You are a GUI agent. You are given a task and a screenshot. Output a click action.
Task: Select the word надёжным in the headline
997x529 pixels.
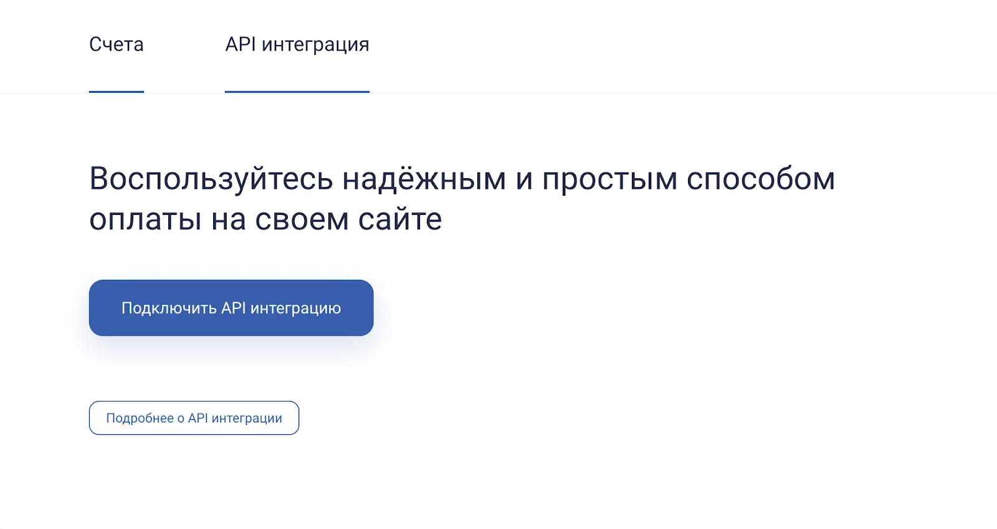coord(424,179)
